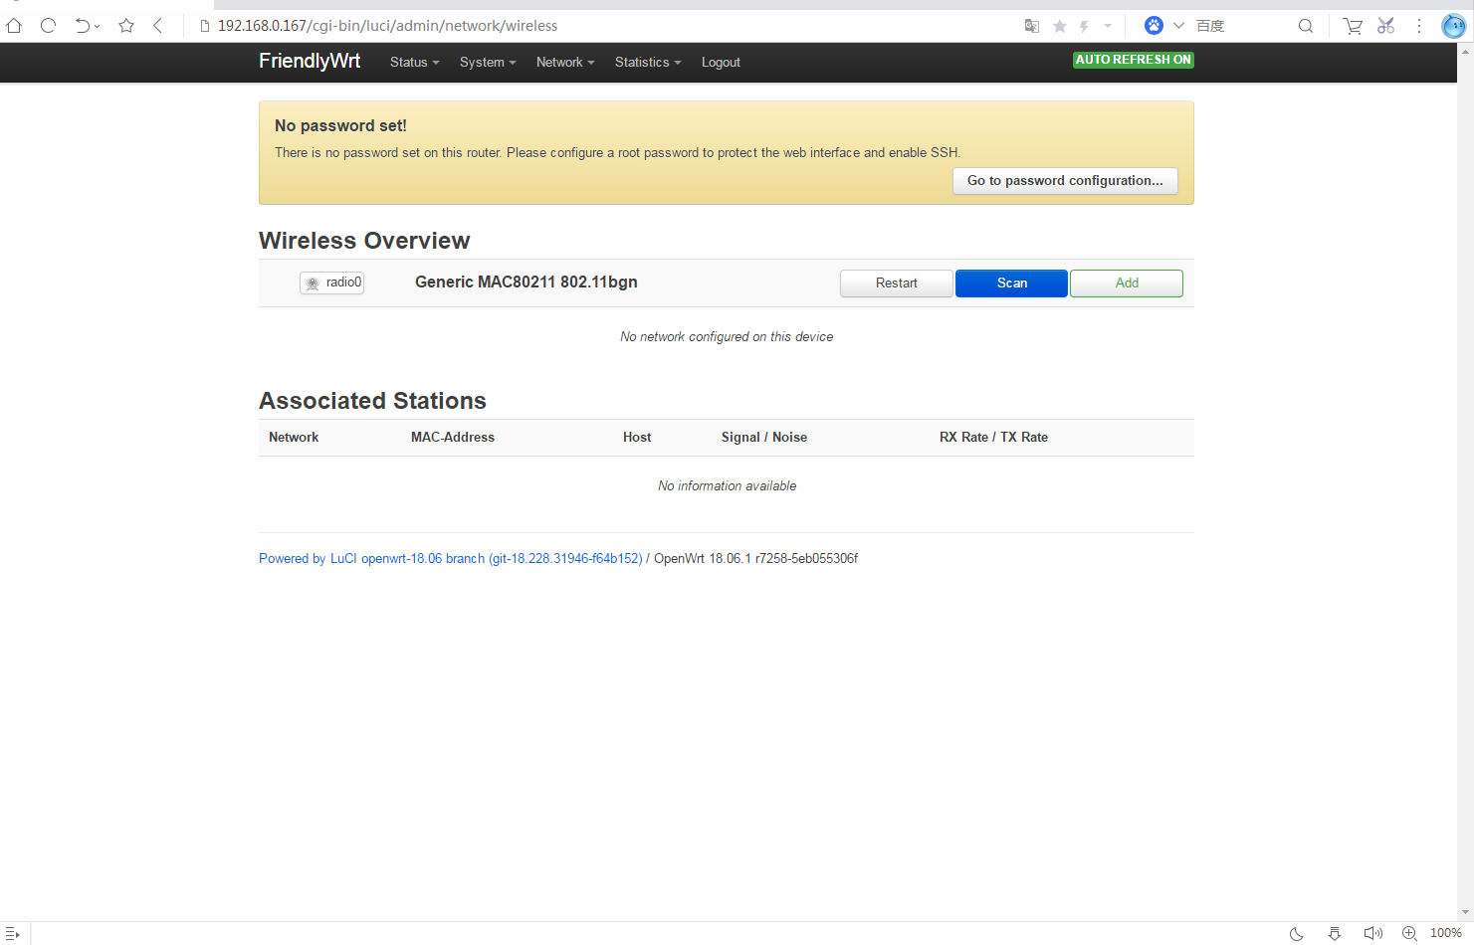This screenshot has width=1474, height=945.
Task: Click the Network column header
Action: 294,438
